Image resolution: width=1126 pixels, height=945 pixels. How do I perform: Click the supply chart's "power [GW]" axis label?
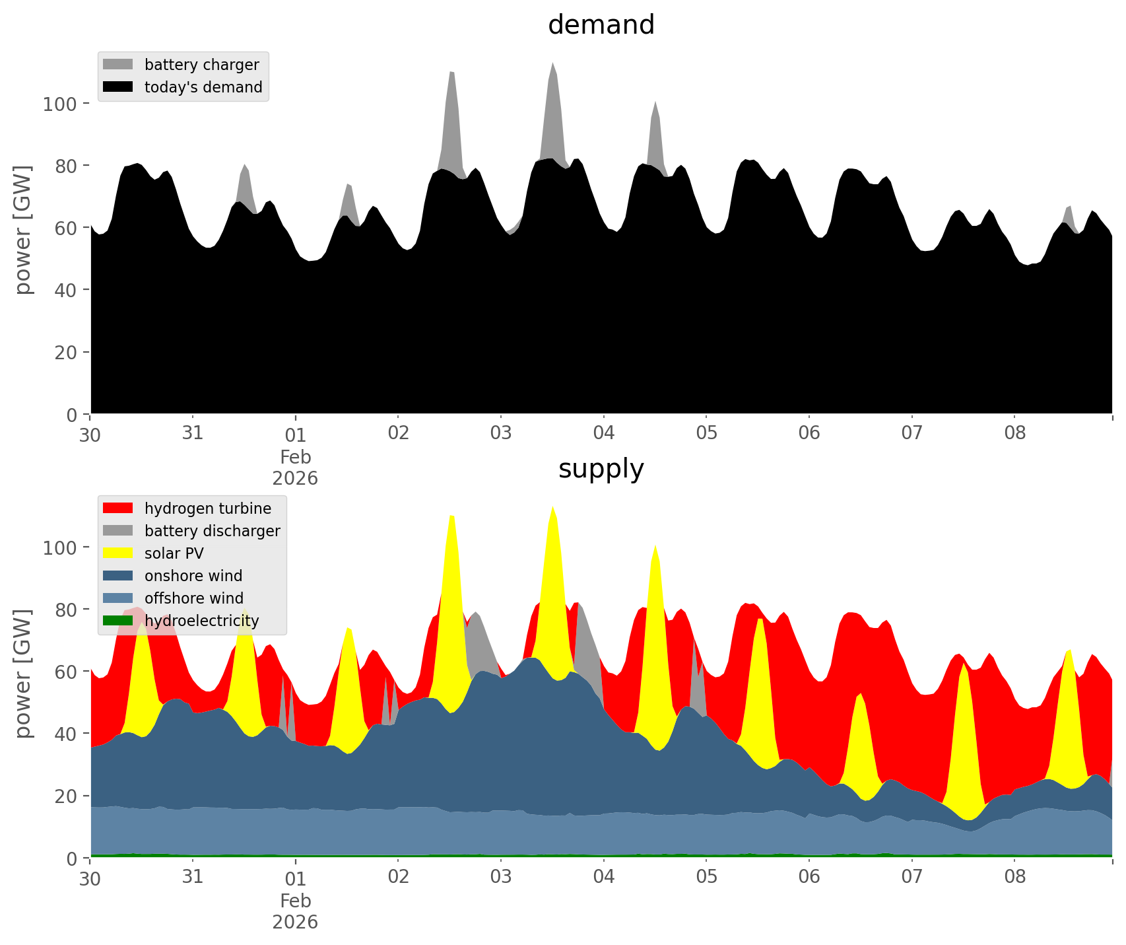(23, 674)
